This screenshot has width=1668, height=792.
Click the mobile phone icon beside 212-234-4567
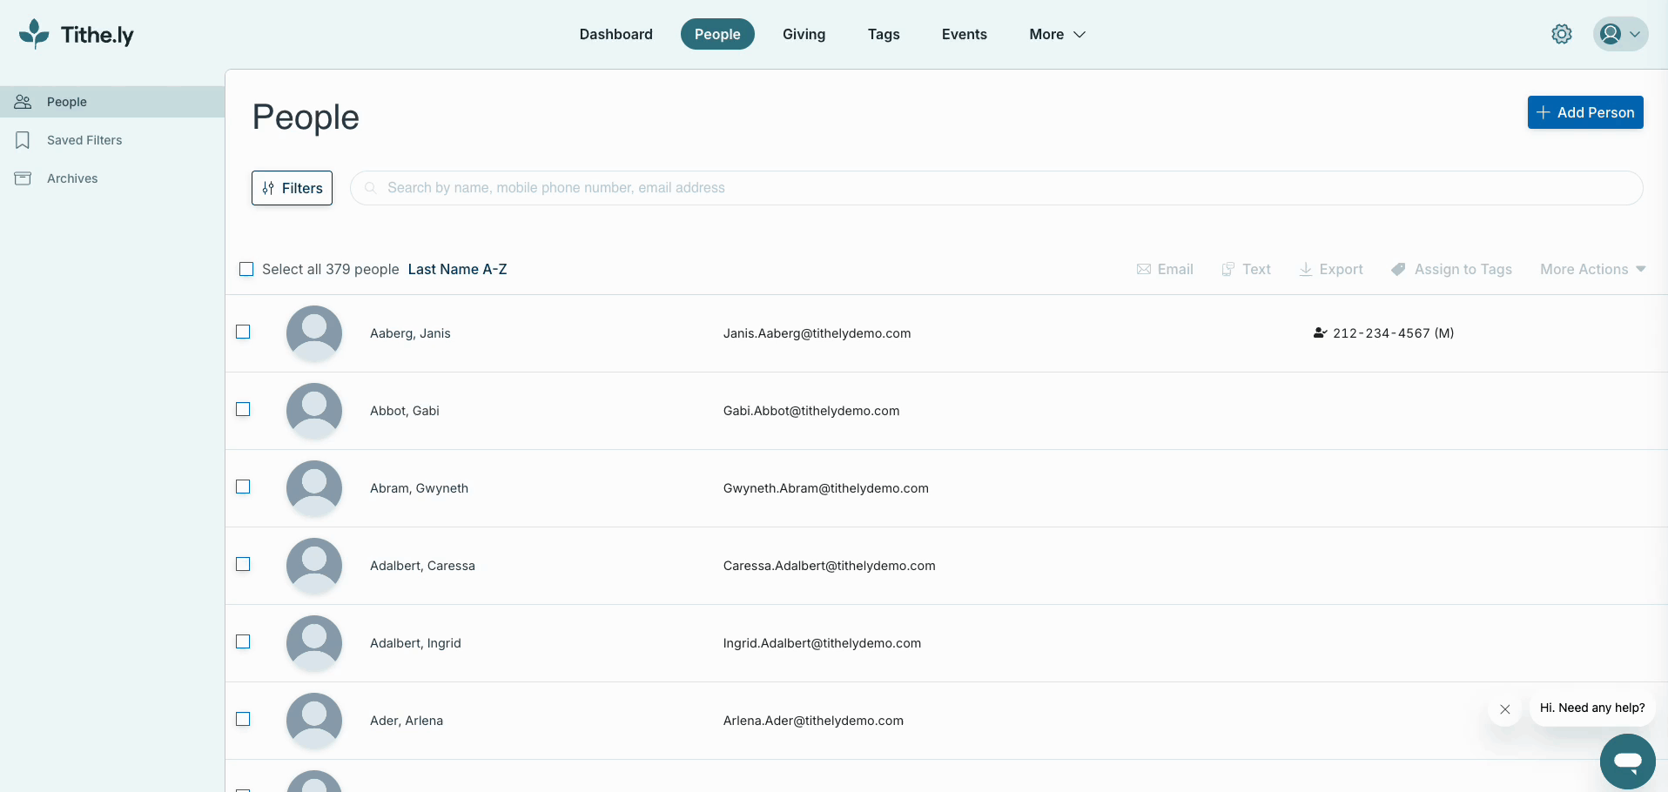1320,333
